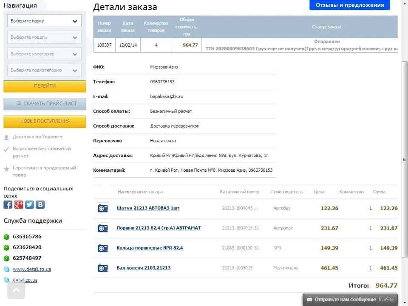Open the detali.zp.ua Skype link
Image resolution: width=408 pixels, height=306 pixels.
(x=25, y=280)
